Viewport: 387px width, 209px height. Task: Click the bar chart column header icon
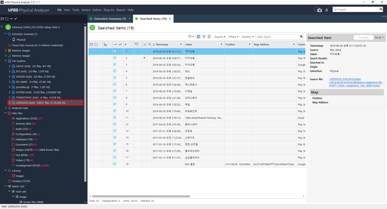(106, 44)
